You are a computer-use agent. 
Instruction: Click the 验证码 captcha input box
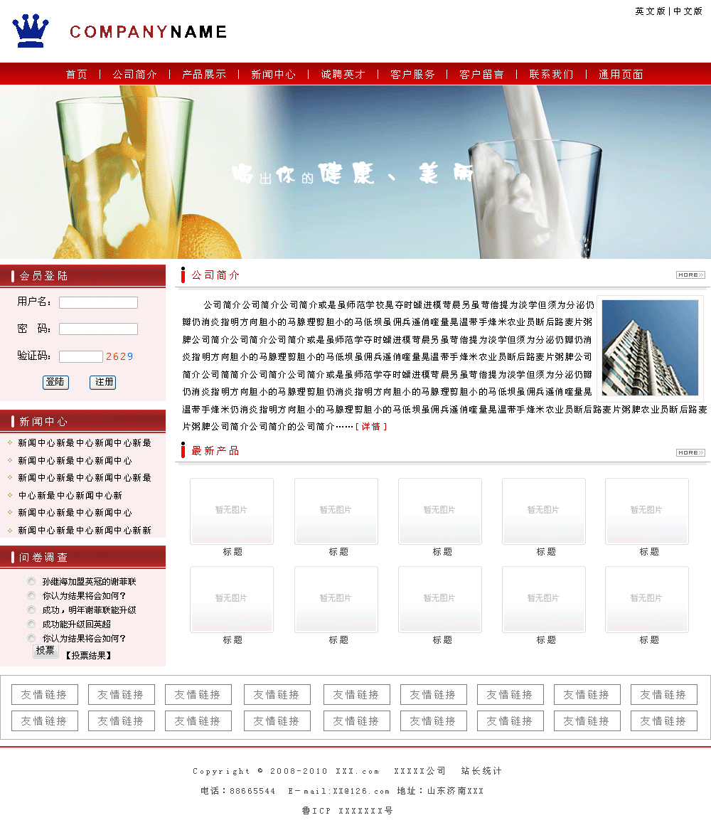pyautogui.click(x=80, y=356)
